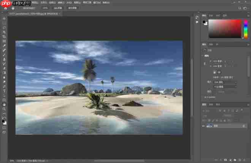Select the Eyedropper tool

[x=4, y=46]
